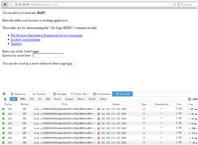This screenshot has width=198, height=145.
Task: Toggle the CSS request filter
Action: (32, 99)
